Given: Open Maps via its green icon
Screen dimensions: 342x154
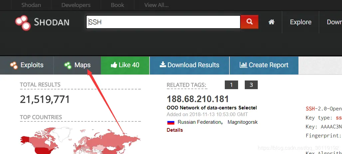Looking at the screenshot, I should (68, 65).
